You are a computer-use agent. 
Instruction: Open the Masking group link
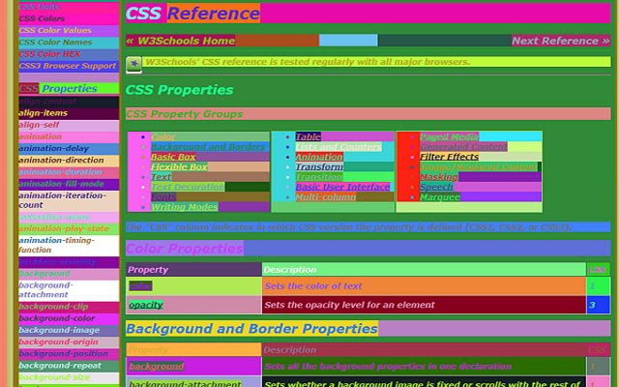coord(439,177)
